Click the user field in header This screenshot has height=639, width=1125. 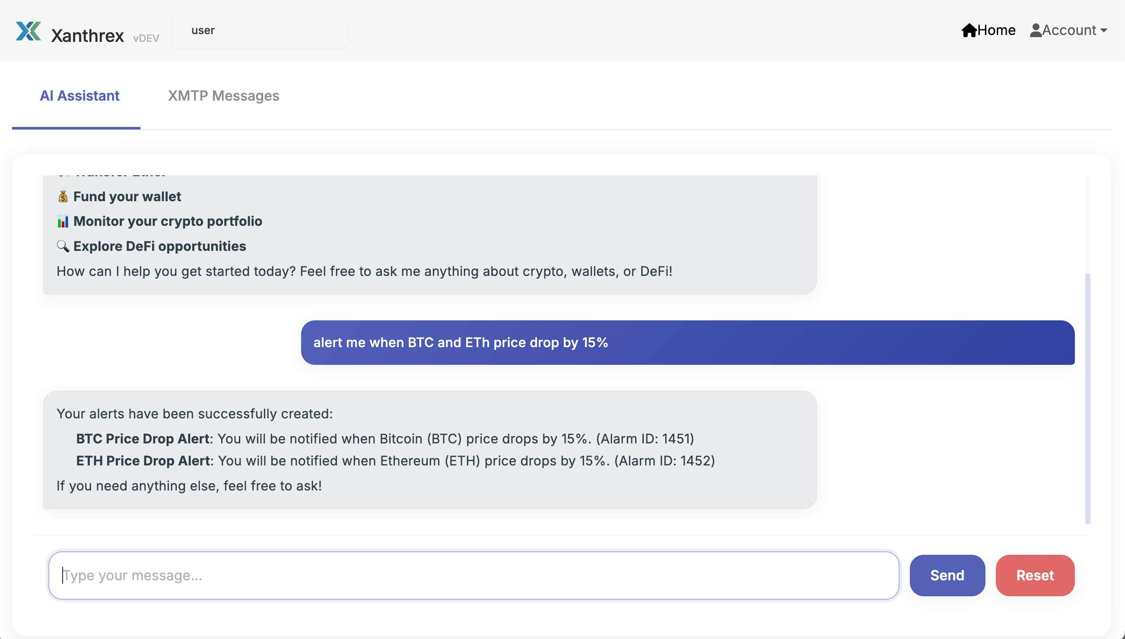[x=260, y=30]
